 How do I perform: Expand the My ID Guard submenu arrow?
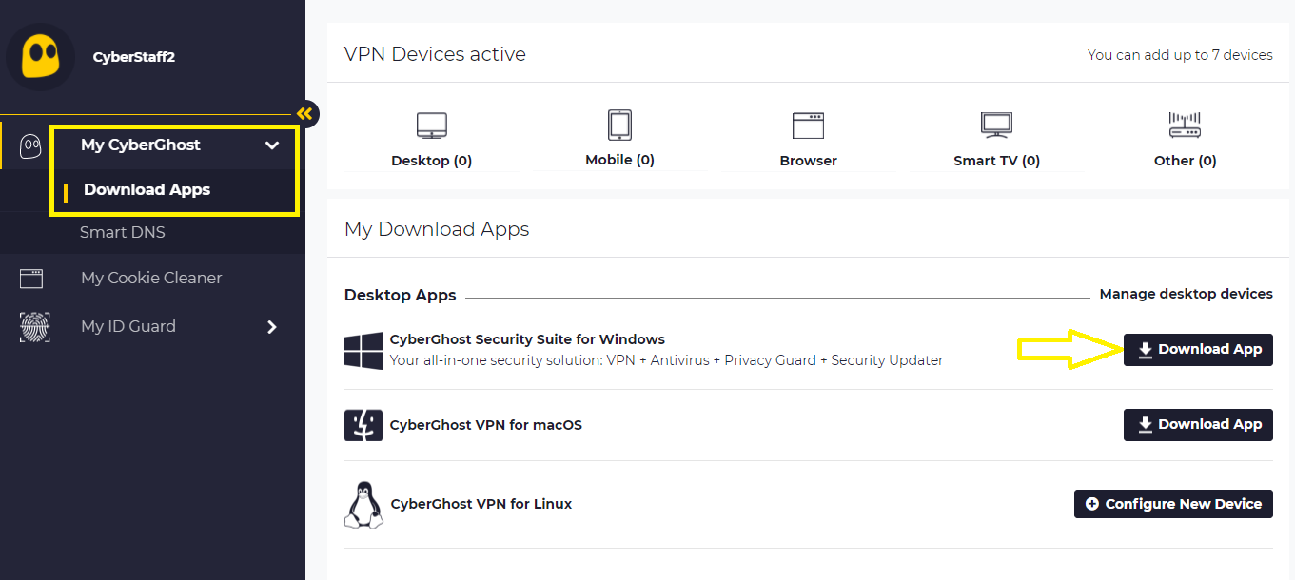click(272, 327)
